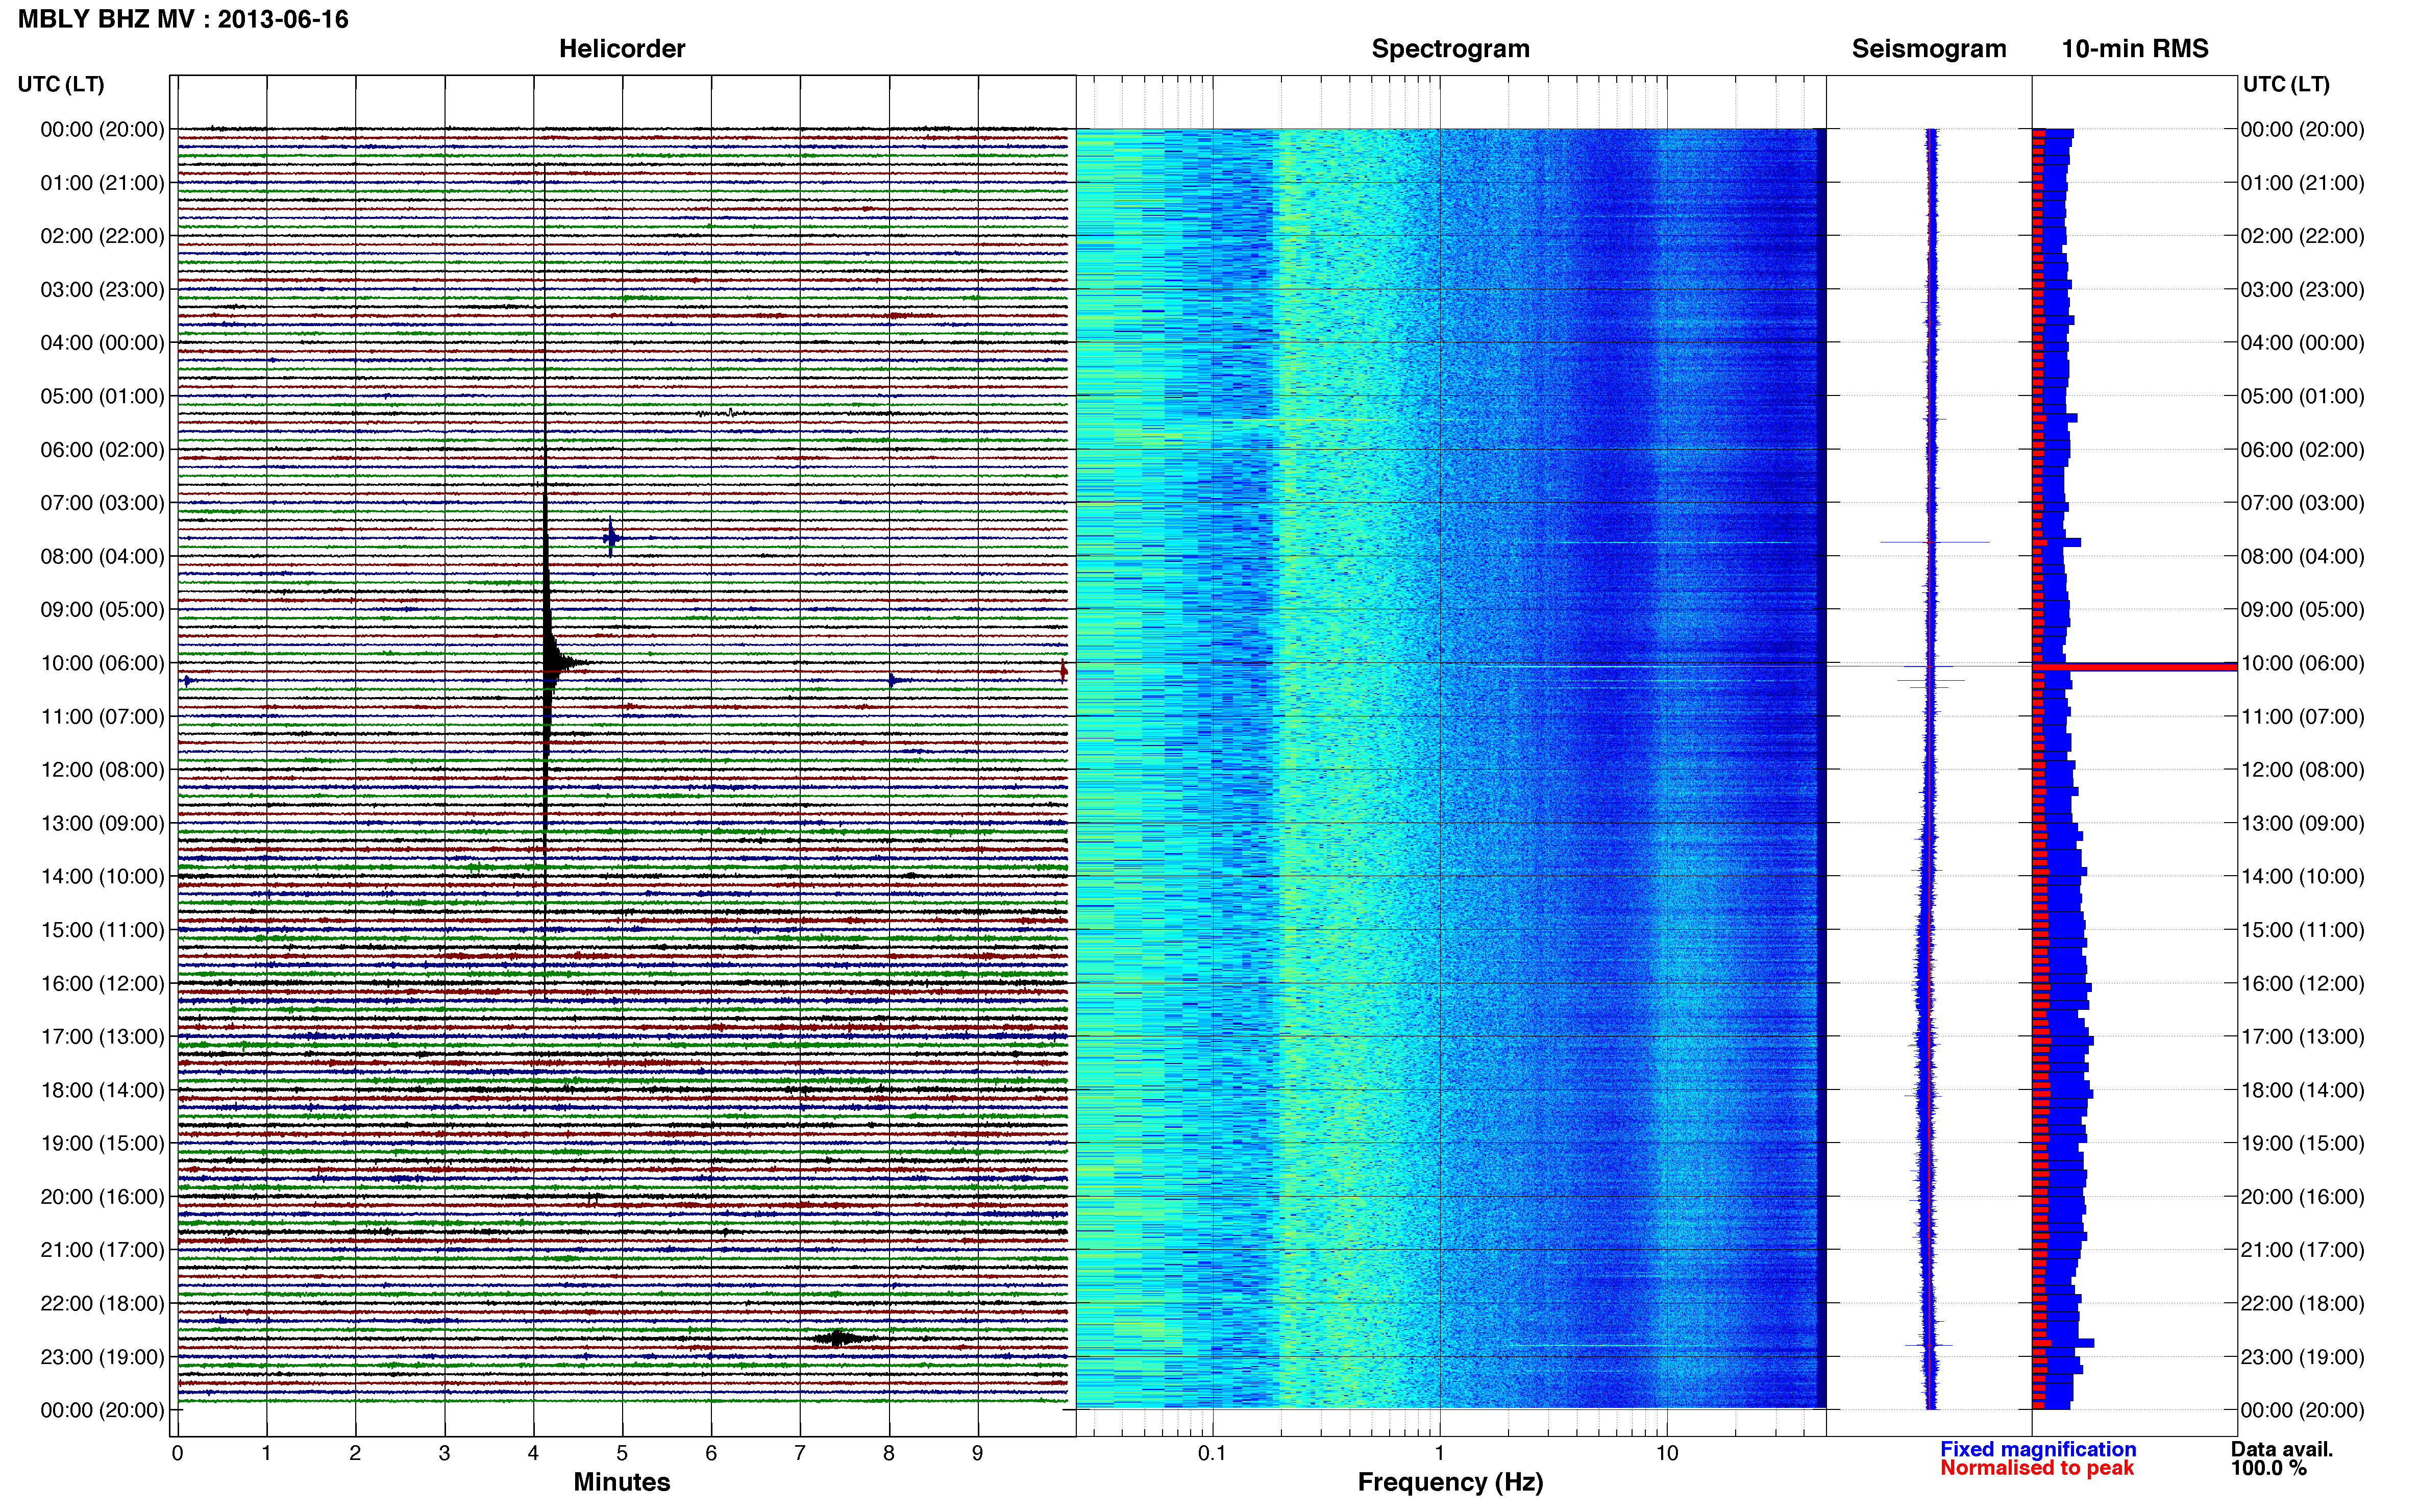This screenshot has height=1512, width=2419.
Task: Click the right '21:00 (17:00)' time label
Action: (x=2302, y=1250)
